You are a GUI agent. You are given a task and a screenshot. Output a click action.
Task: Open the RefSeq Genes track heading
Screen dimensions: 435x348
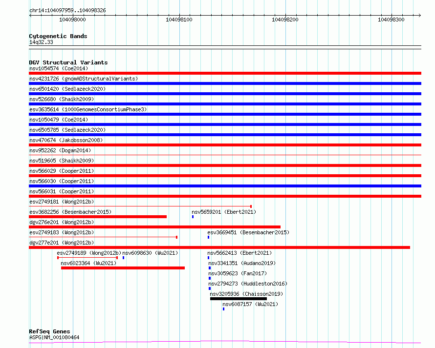pos(49,332)
